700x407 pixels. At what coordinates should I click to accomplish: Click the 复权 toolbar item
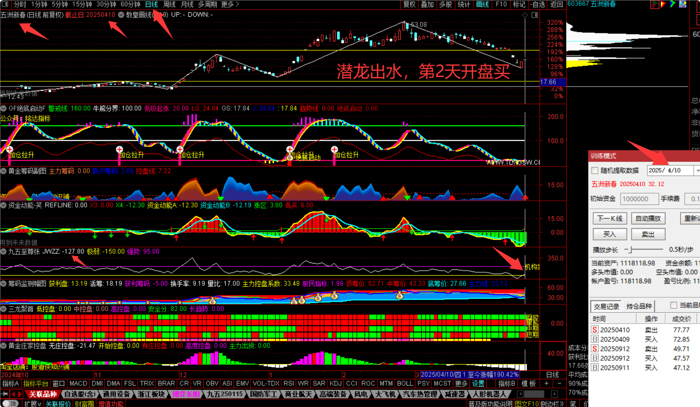coord(409,4)
